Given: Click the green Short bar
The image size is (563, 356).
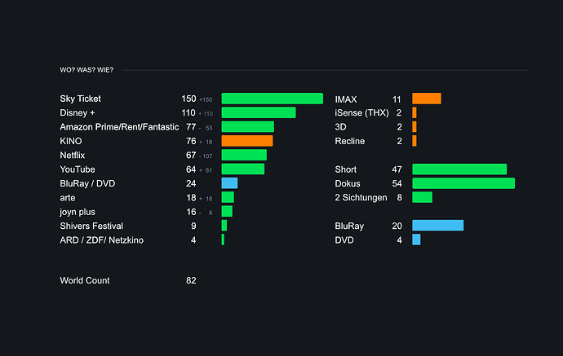Looking at the screenshot, I should 459,169.
